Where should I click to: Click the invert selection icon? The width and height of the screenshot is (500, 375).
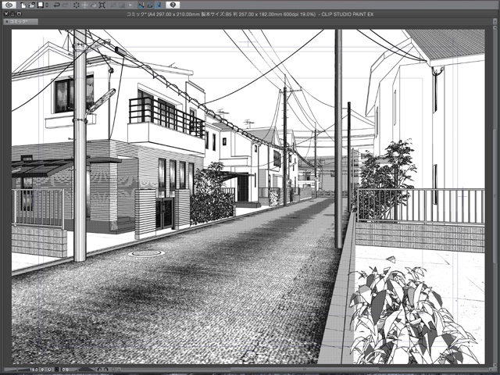tap(122, 5)
